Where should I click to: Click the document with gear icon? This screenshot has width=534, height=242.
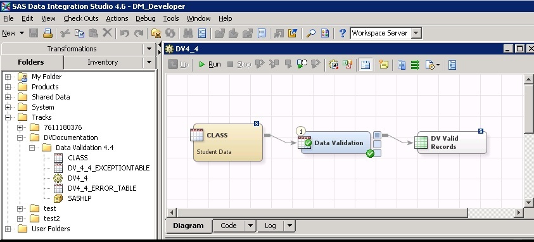click(x=429, y=65)
